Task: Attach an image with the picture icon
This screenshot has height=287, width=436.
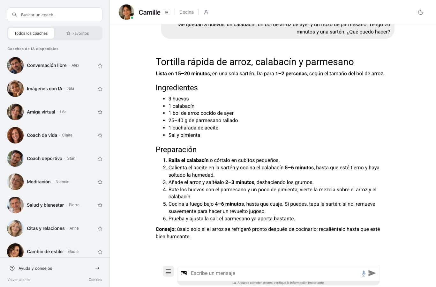Action: 184,273
